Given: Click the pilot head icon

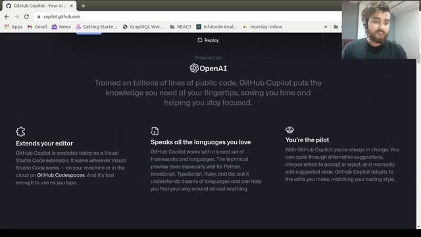Looking at the screenshot, I should click(x=289, y=130).
